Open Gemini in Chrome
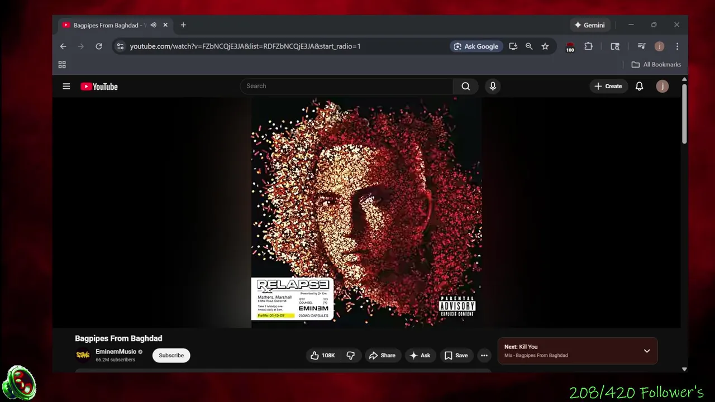 tap(589, 25)
